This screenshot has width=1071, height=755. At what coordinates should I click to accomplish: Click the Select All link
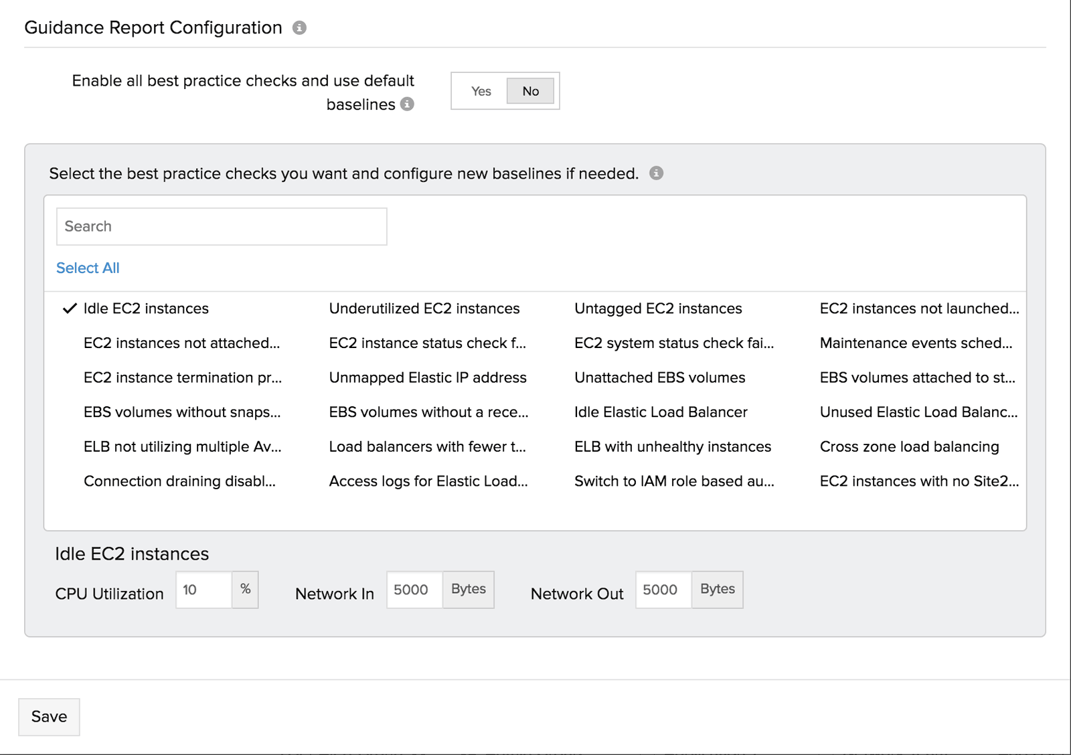[x=87, y=268]
